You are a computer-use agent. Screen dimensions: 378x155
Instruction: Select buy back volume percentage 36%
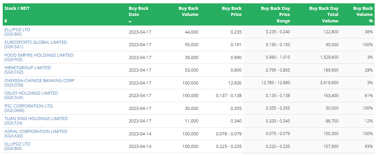pyautogui.click(x=369, y=32)
